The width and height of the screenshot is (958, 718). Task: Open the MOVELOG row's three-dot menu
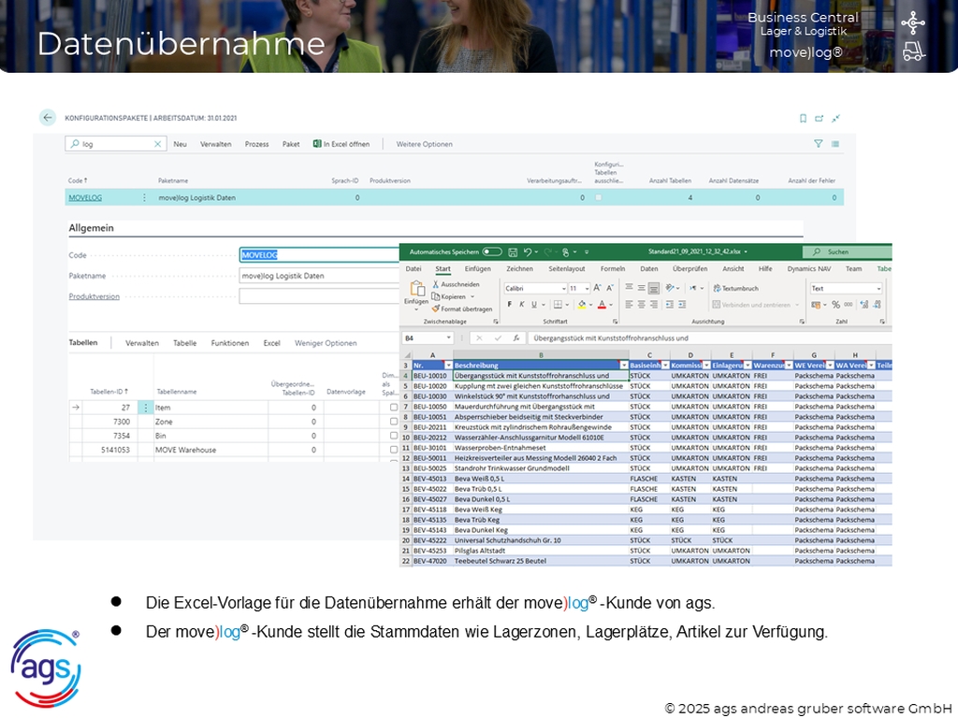tap(144, 198)
